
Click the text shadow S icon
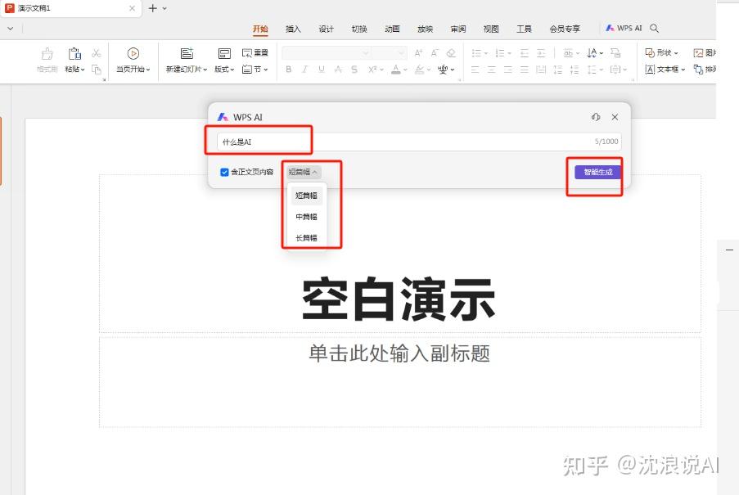point(354,70)
